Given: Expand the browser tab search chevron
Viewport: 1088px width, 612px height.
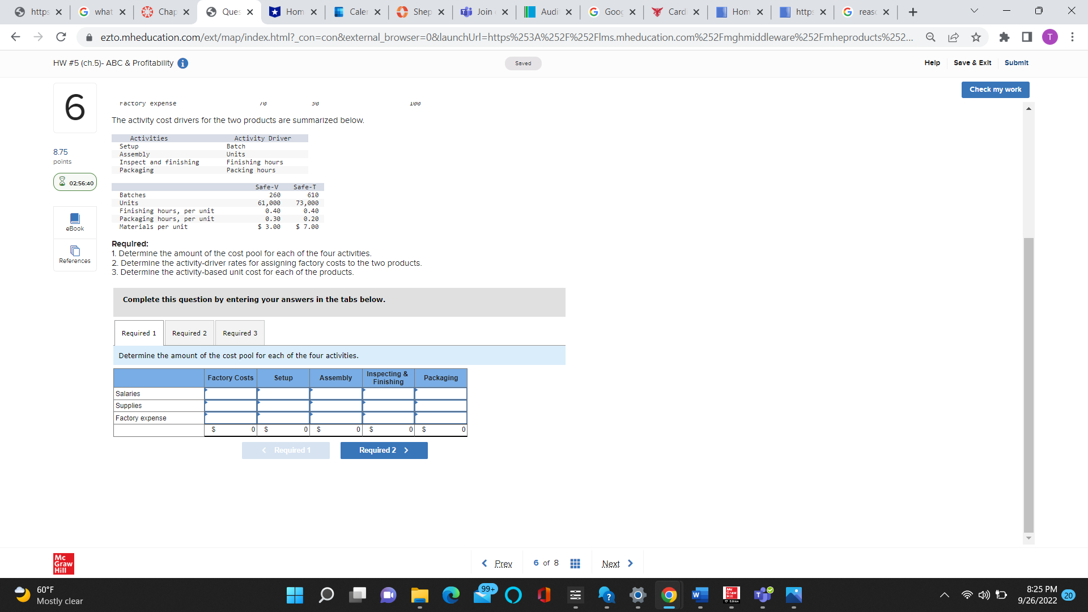Looking at the screenshot, I should pyautogui.click(x=974, y=11).
